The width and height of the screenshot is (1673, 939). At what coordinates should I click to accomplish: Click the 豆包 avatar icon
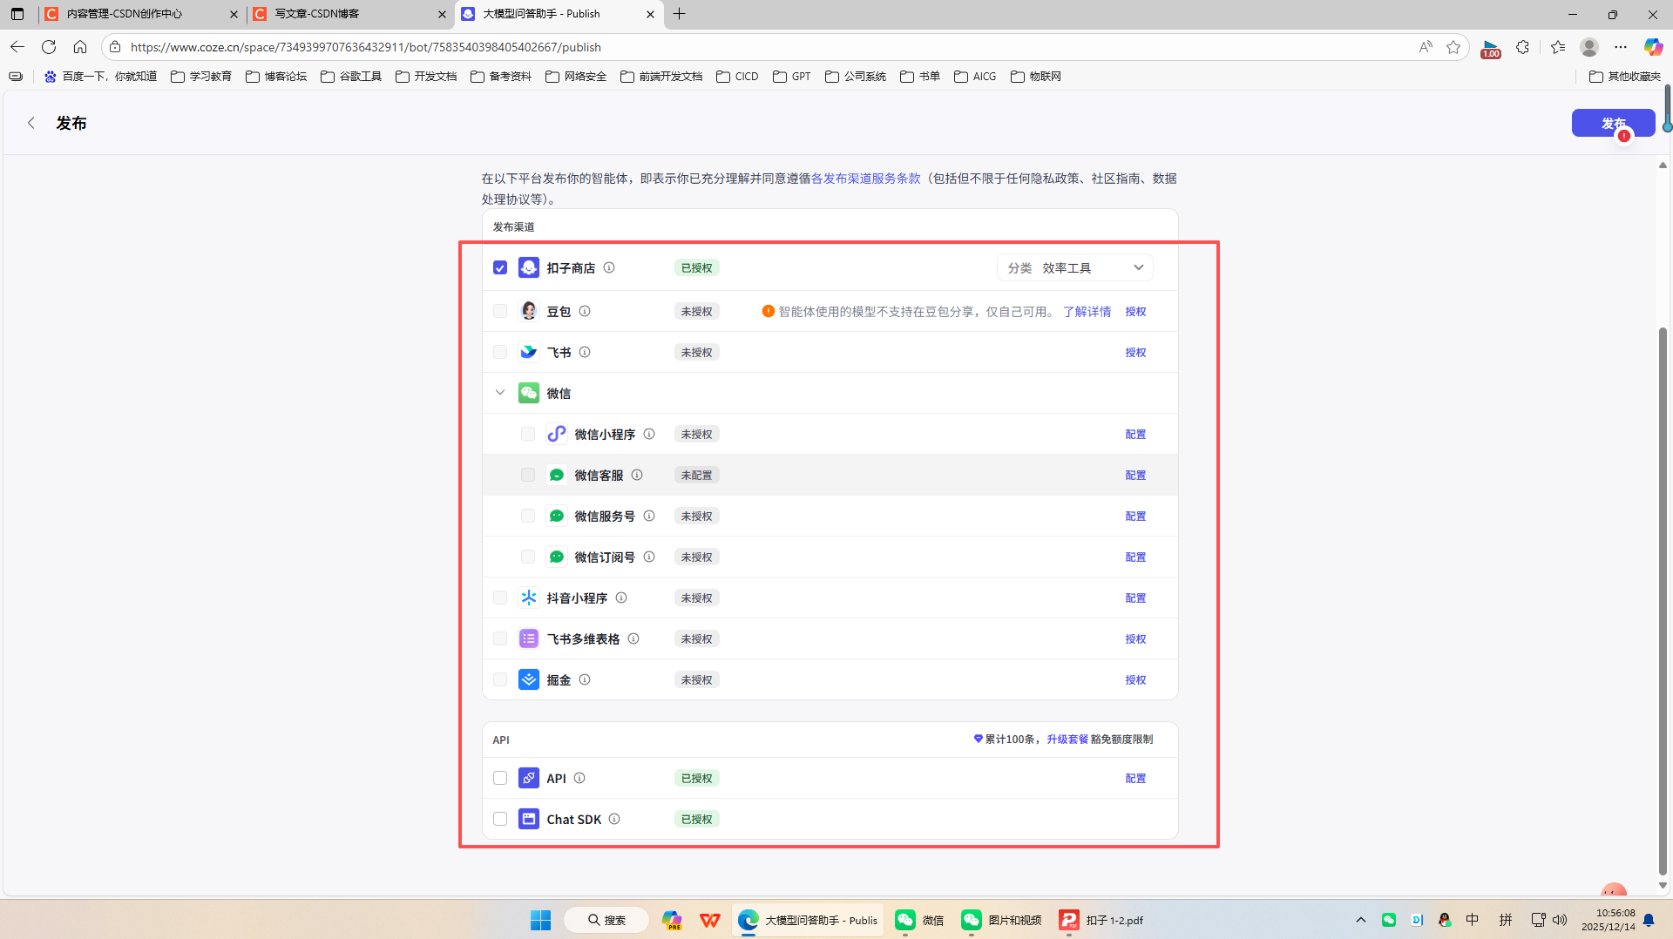point(529,311)
